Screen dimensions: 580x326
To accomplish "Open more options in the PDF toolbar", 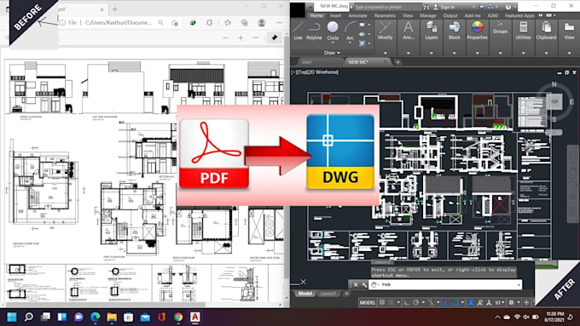I will [x=256, y=37].
